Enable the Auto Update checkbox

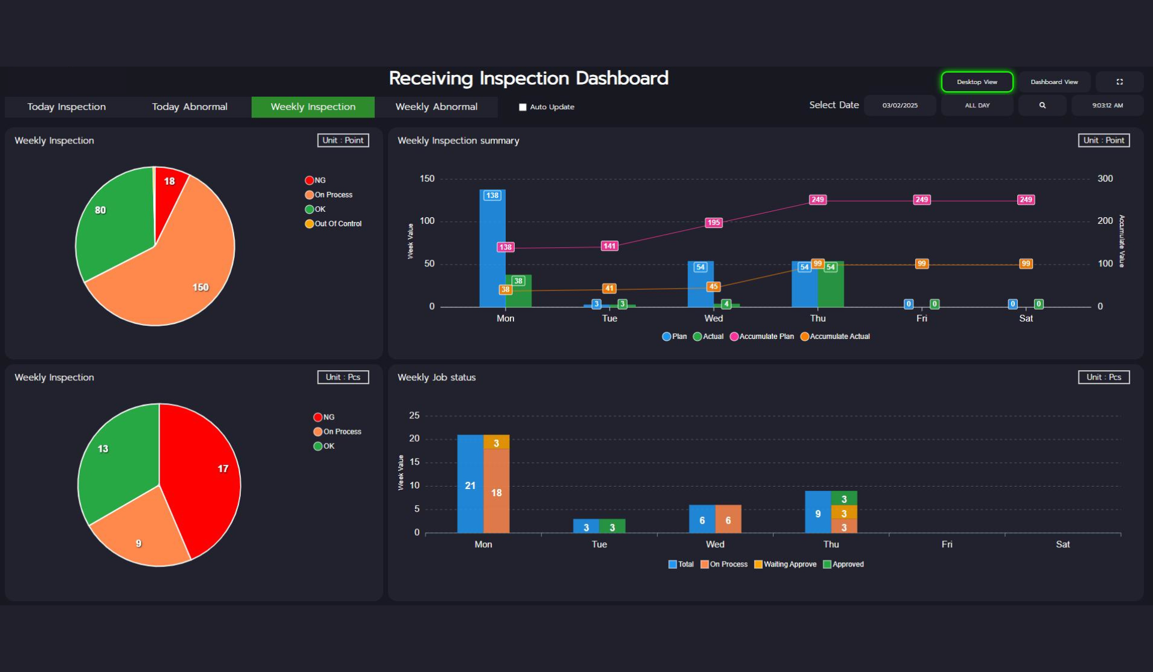click(x=522, y=107)
